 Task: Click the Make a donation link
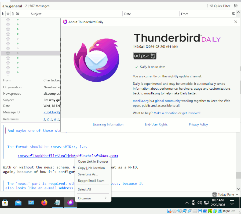coord(165,113)
